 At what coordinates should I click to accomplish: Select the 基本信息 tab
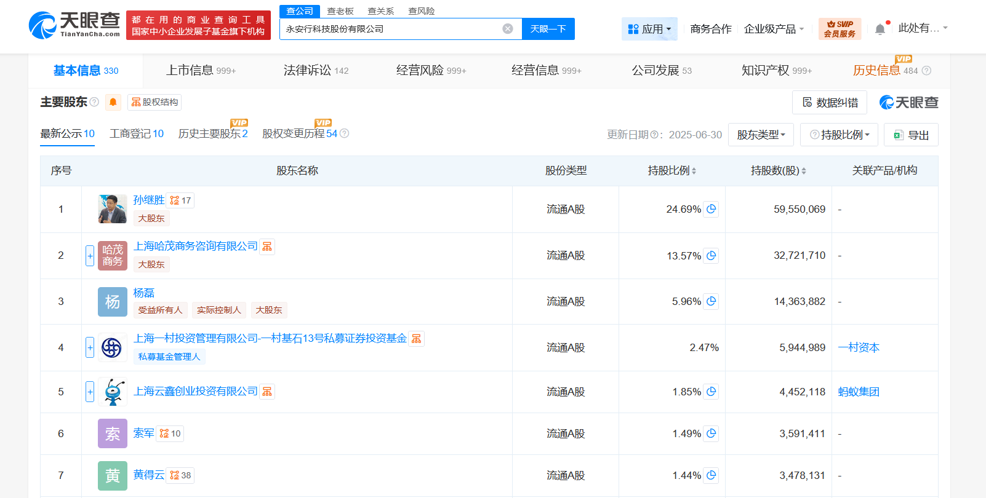[x=86, y=71]
